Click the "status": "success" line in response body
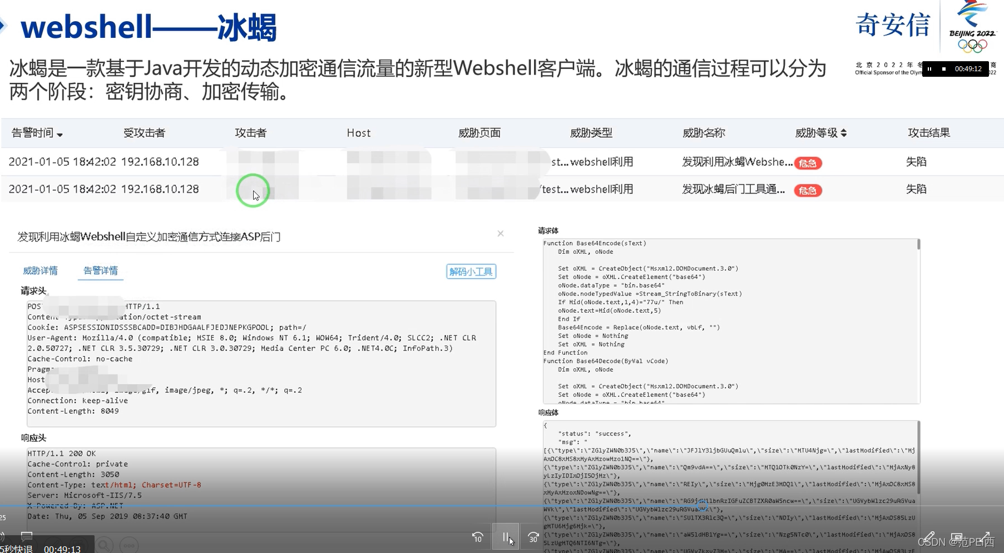 595,434
